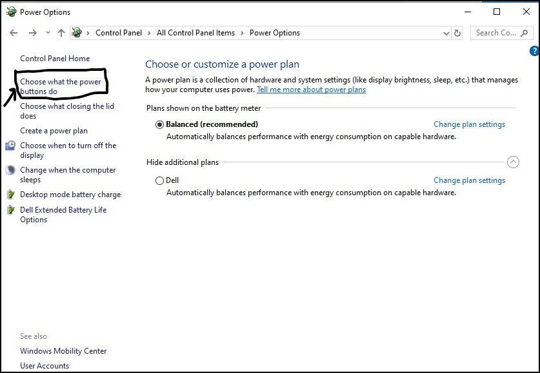Expand the chevron before Control Panel breadcrumb
Viewport: 540px width, 373px height.
pos(88,33)
